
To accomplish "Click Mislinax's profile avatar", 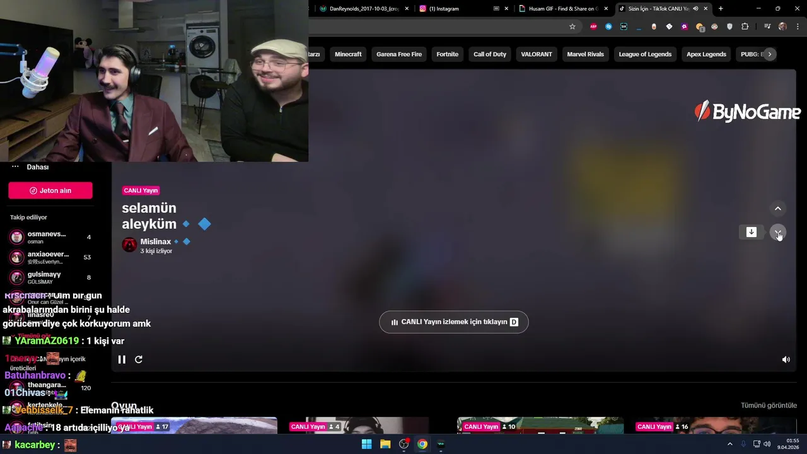I will click(x=129, y=245).
